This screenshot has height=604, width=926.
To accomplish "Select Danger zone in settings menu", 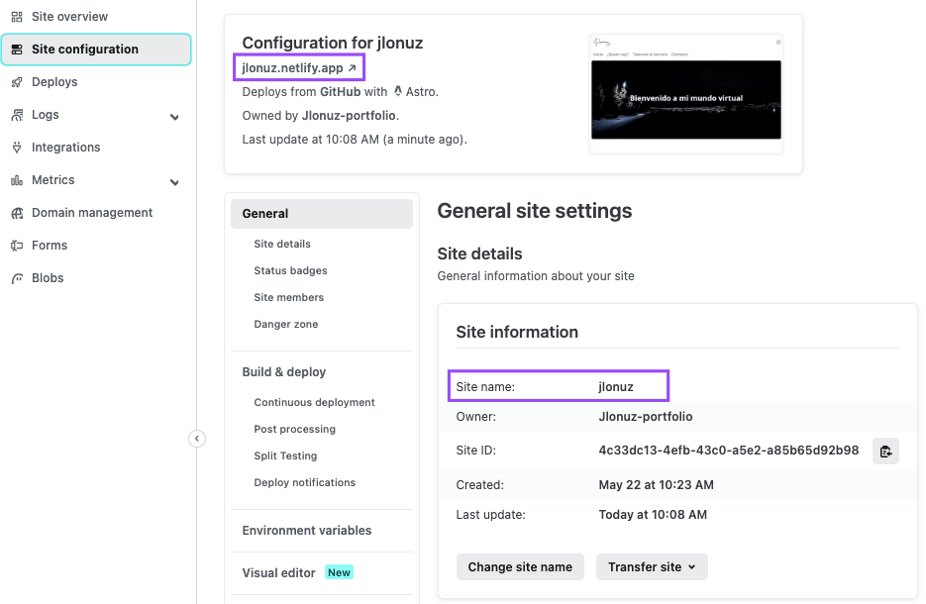I will pyautogui.click(x=285, y=324).
